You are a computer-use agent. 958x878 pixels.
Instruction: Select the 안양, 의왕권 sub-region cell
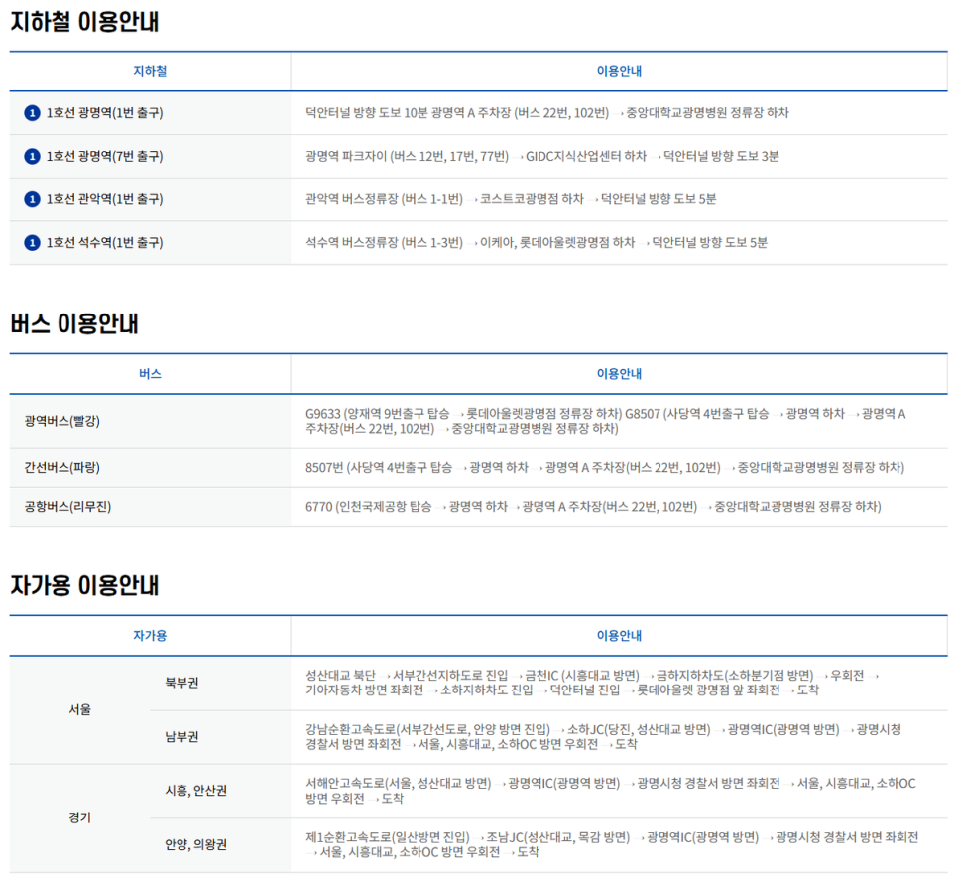point(195,844)
